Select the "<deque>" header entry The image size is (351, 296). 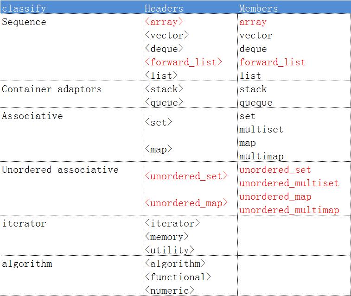click(164, 49)
